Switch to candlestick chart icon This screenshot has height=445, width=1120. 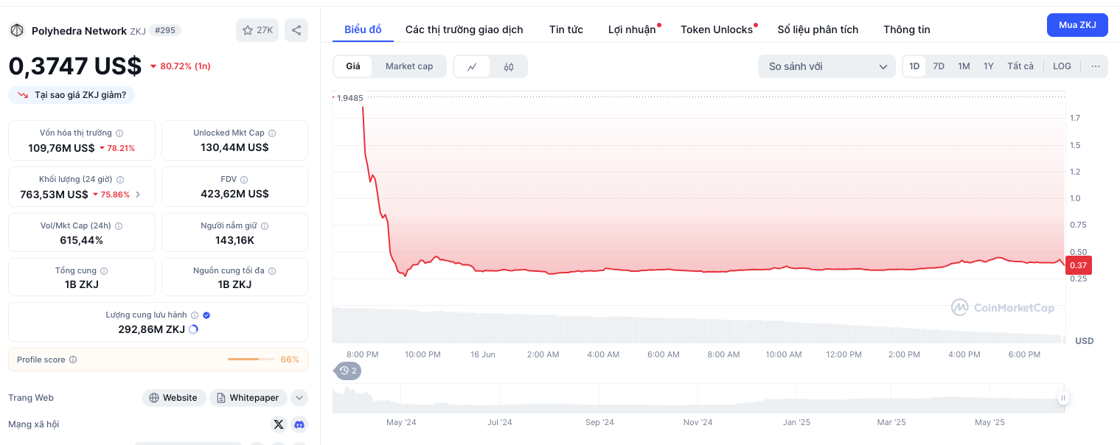[509, 66]
